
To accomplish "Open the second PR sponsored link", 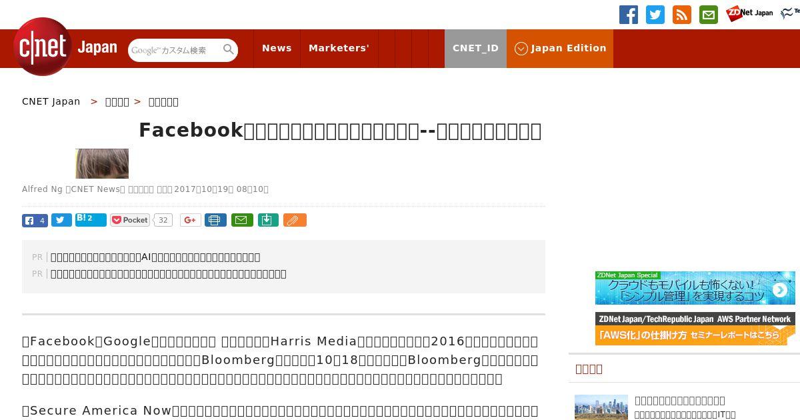I will (169, 273).
